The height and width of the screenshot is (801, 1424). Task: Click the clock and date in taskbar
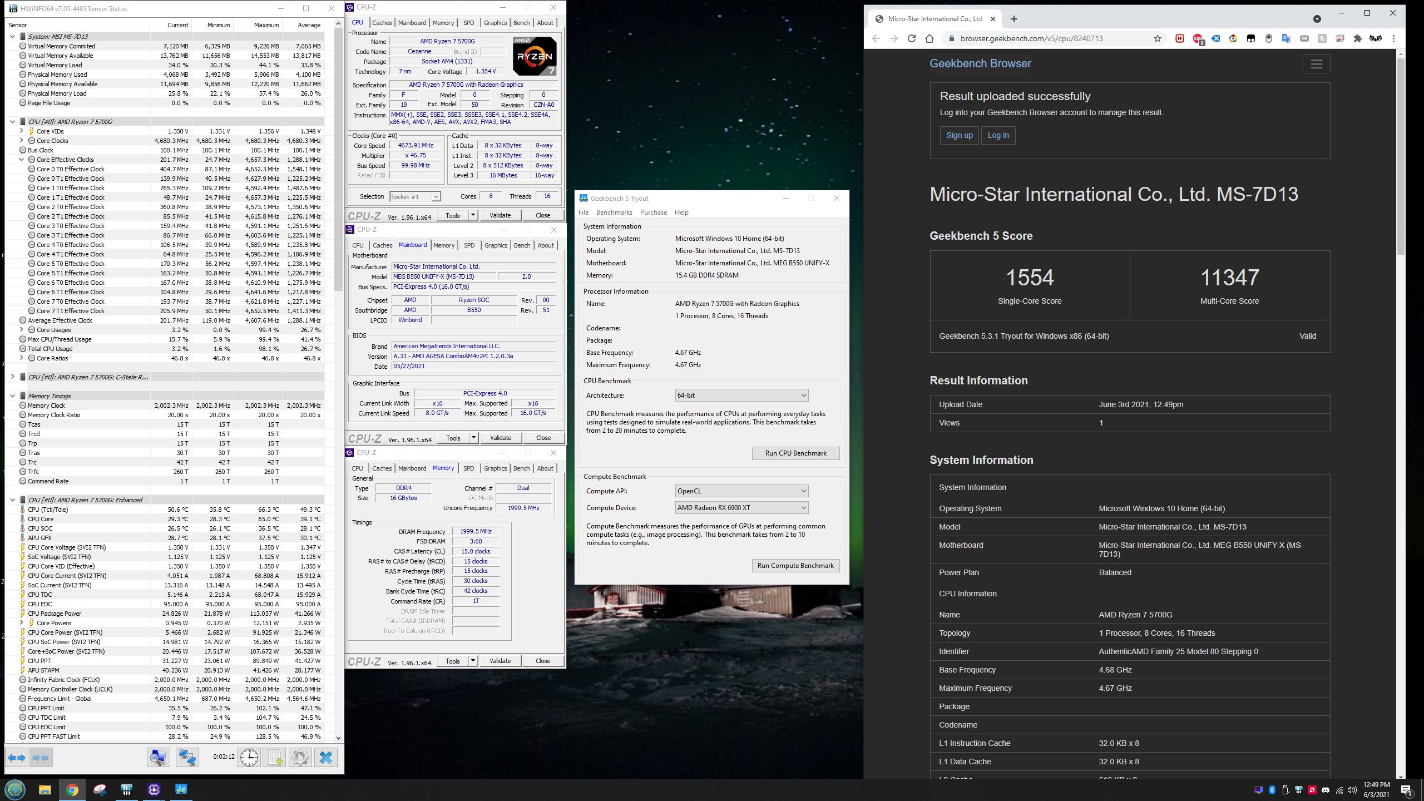click(x=1376, y=790)
